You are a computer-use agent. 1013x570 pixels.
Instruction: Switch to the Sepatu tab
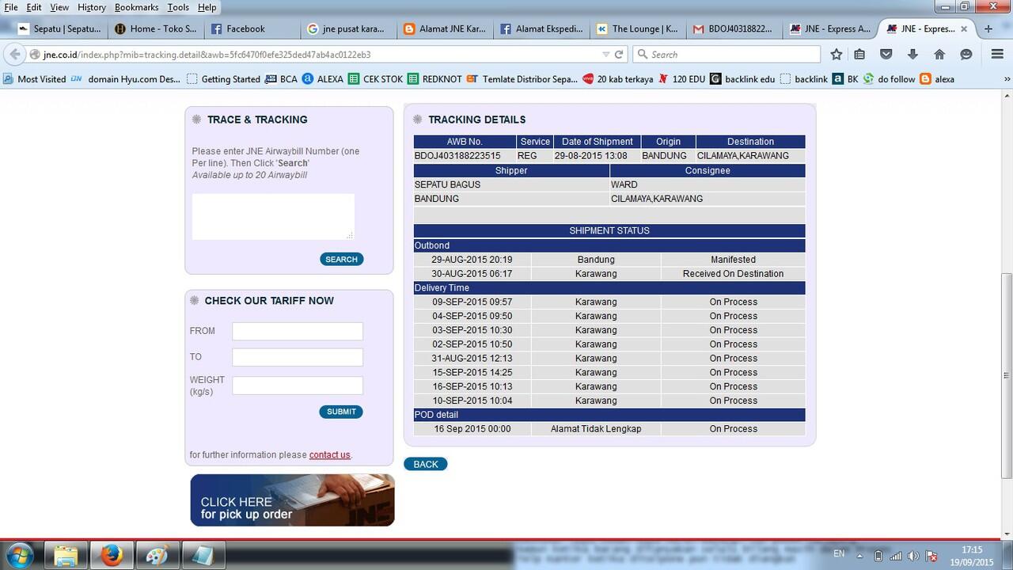coord(59,28)
